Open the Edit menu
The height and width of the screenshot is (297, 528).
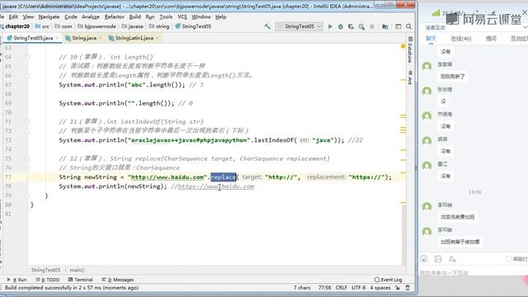pyautogui.click(x=13, y=16)
